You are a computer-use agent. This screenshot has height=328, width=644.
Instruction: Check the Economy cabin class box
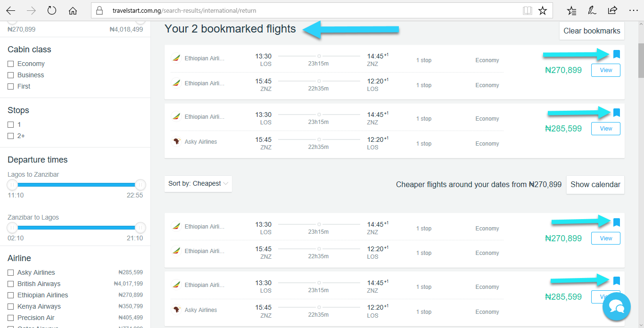click(11, 64)
